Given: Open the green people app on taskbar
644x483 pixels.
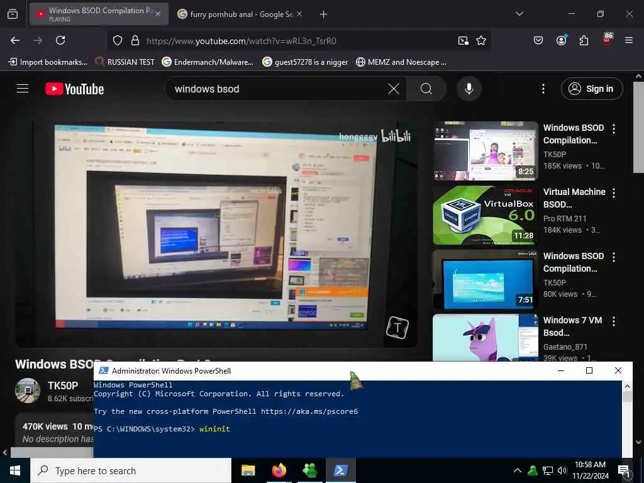Looking at the screenshot, I should pos(309,470).
